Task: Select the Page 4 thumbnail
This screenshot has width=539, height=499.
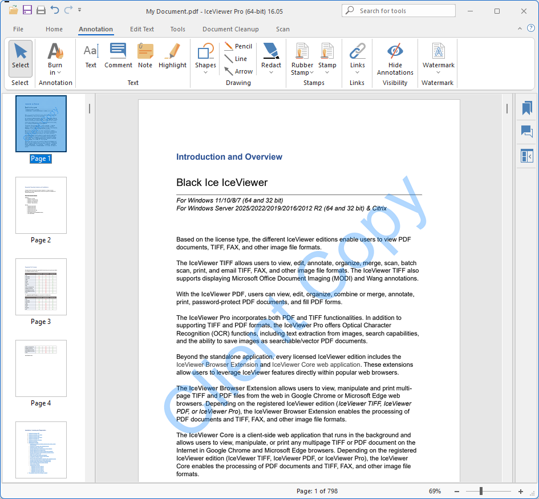Action: click(41, 368)
